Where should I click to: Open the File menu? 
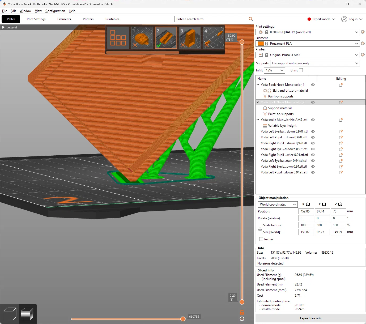5,11
